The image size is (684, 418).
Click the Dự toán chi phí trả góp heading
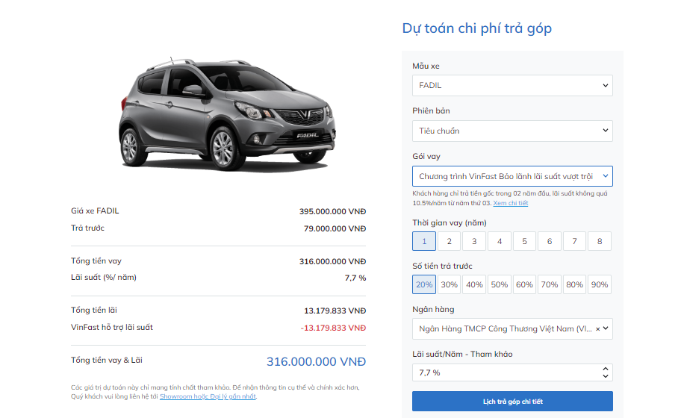[477, 28]
